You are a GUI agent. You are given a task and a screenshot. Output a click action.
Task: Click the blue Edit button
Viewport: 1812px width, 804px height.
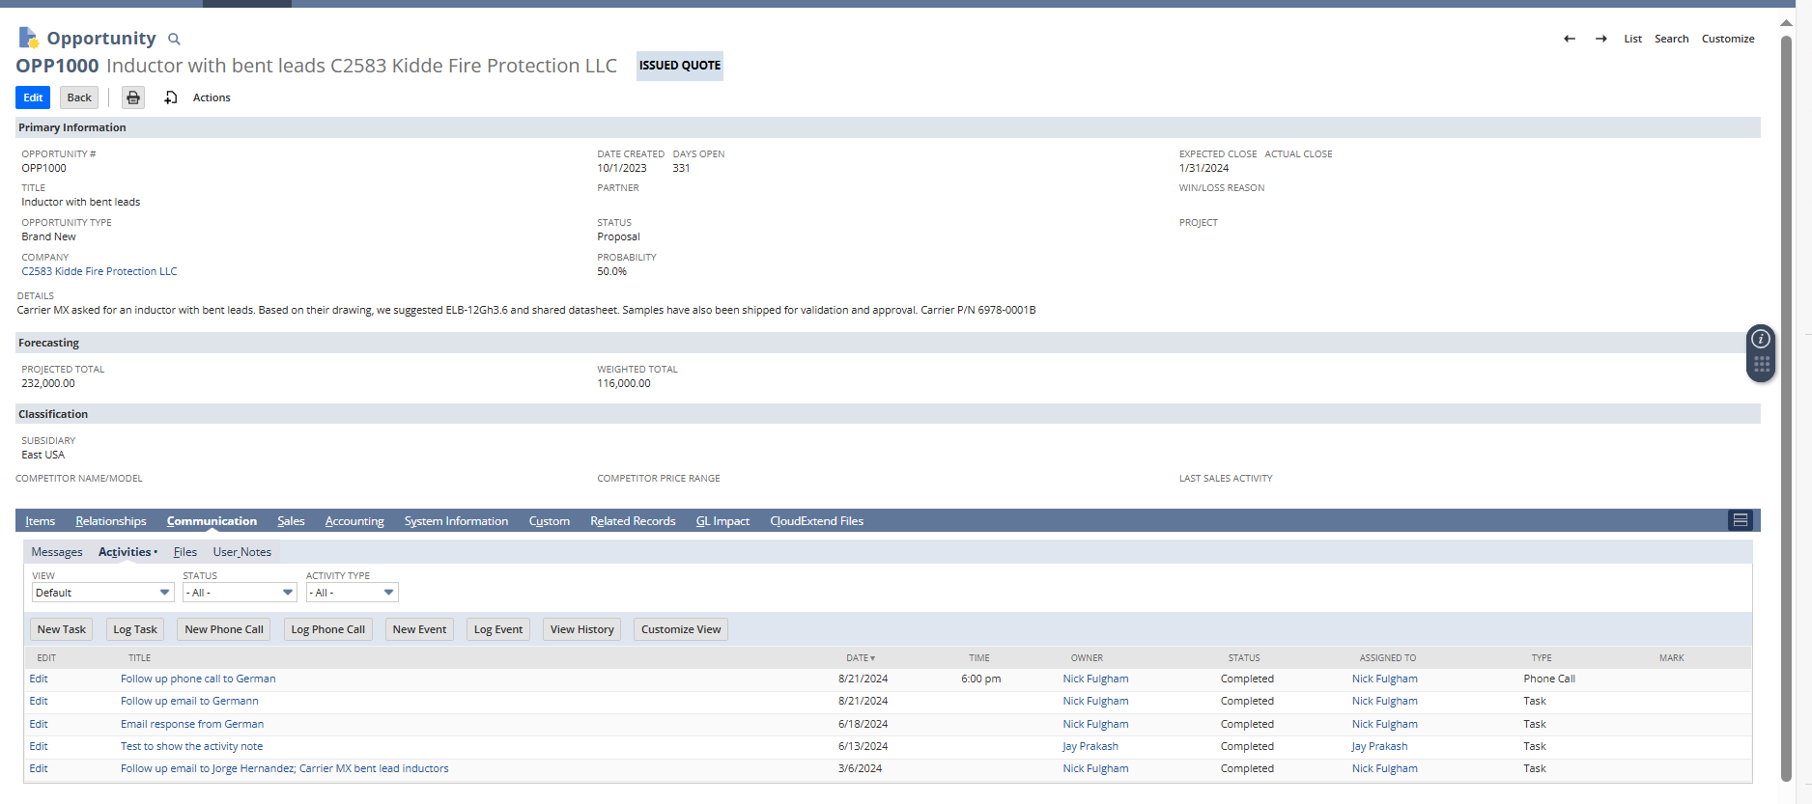pos(33,97)
